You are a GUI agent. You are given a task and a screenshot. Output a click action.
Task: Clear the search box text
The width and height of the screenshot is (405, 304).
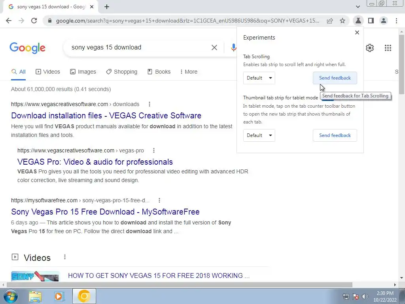tap(214, 47)
